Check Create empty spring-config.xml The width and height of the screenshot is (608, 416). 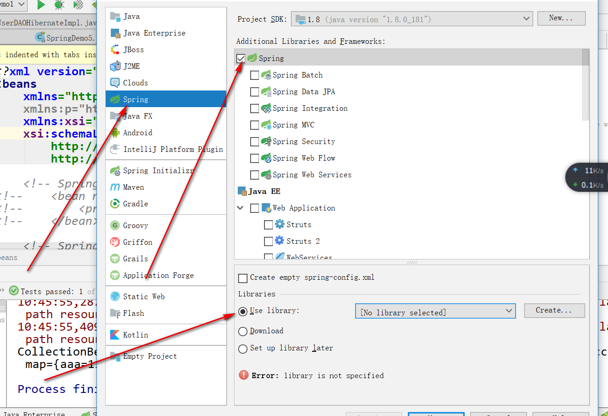click(243, 278)
